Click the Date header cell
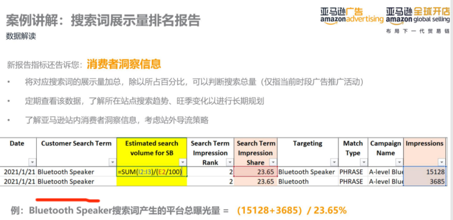This screenshot has height=220, width=453. tap(17, 152)
